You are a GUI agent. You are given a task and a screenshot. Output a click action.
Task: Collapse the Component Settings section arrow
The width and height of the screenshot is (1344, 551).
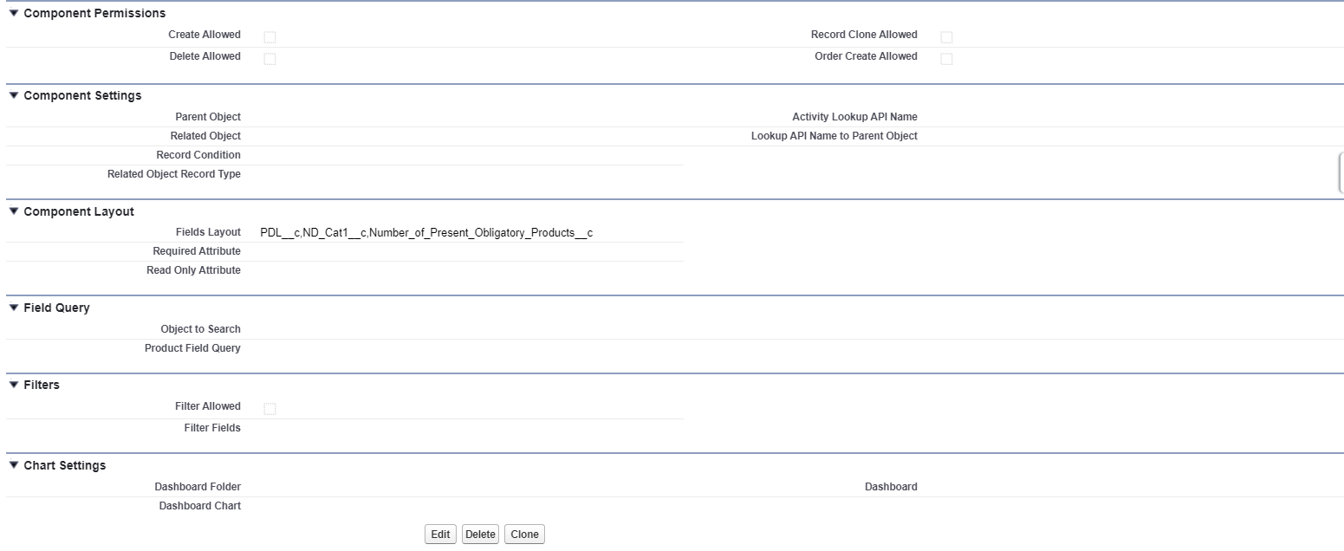13,96
